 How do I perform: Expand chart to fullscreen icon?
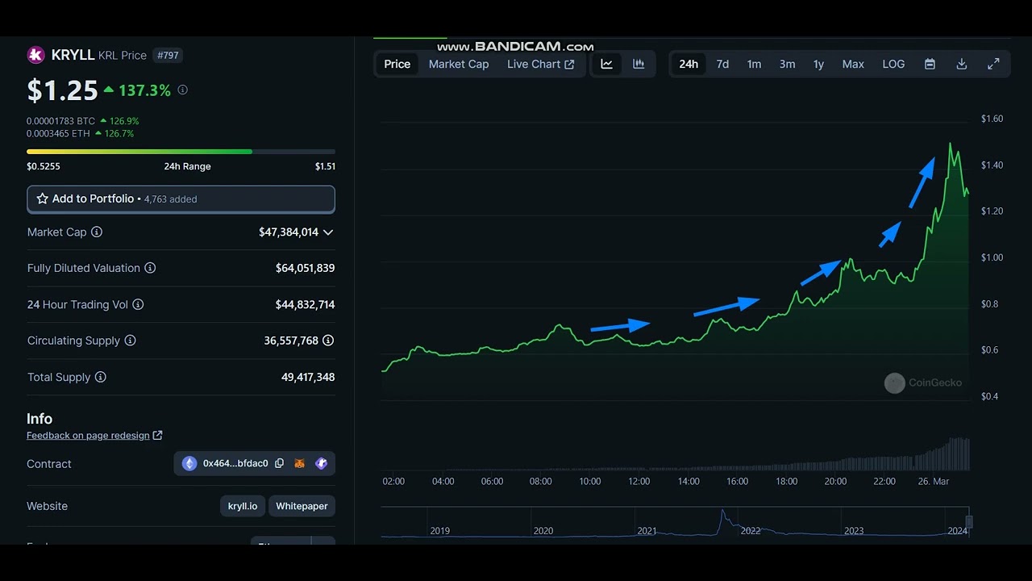pos(993,64)
